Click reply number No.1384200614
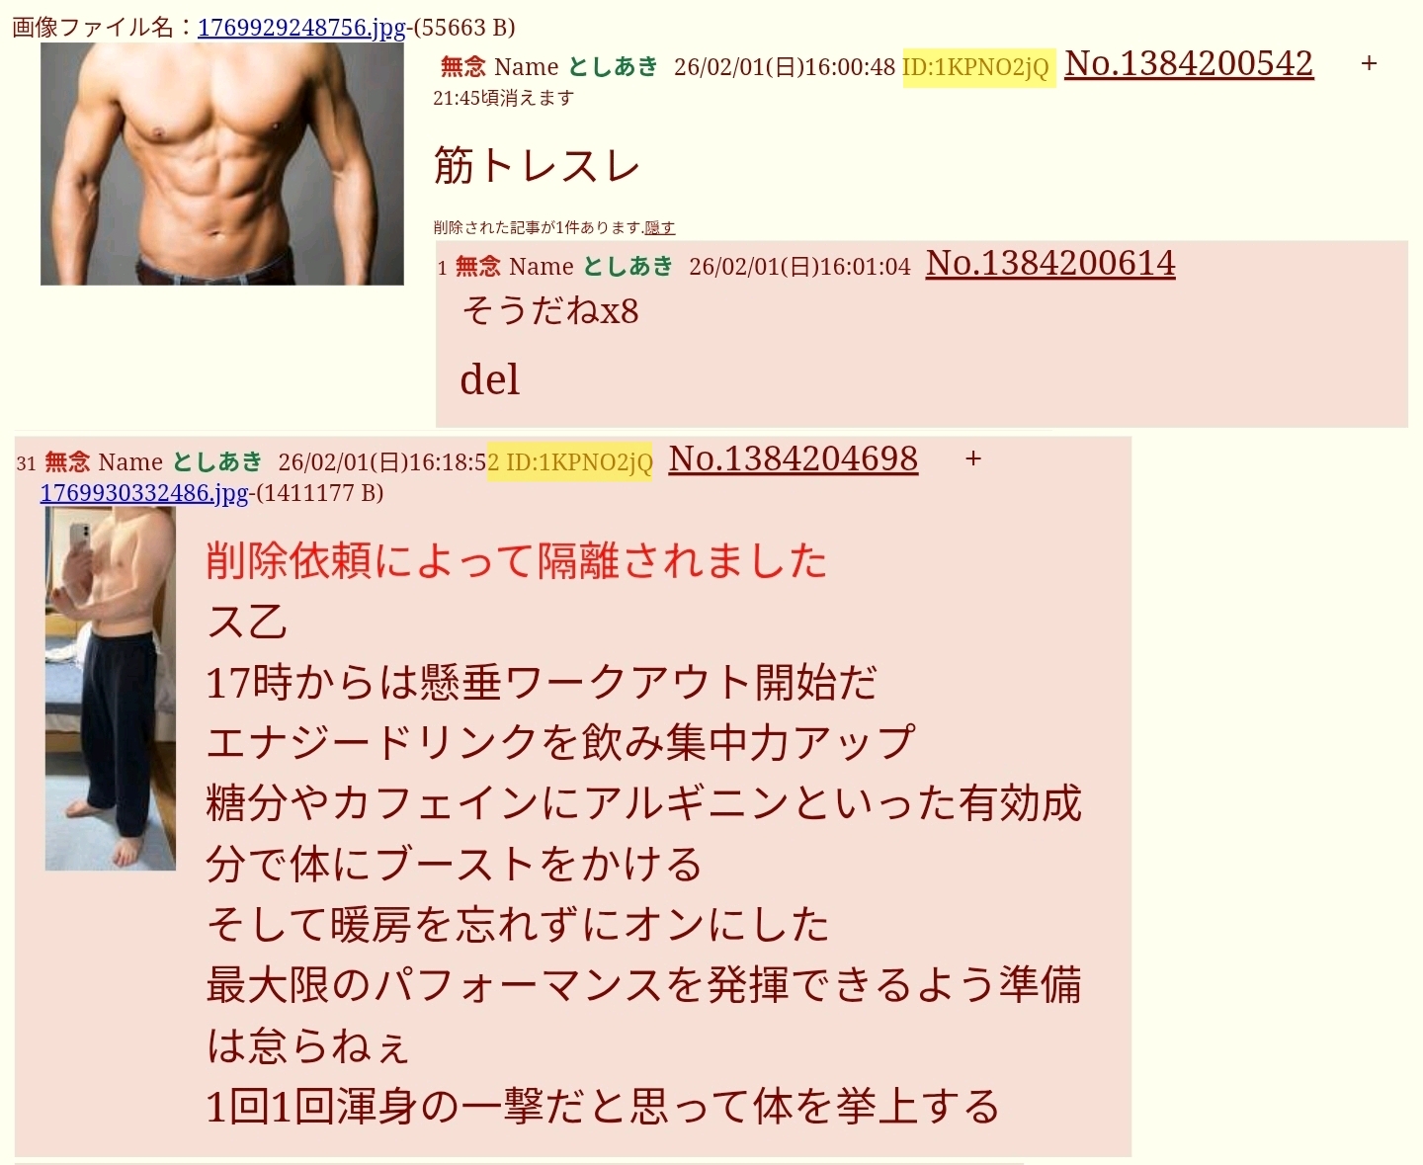 click(x=1050, y=264)
